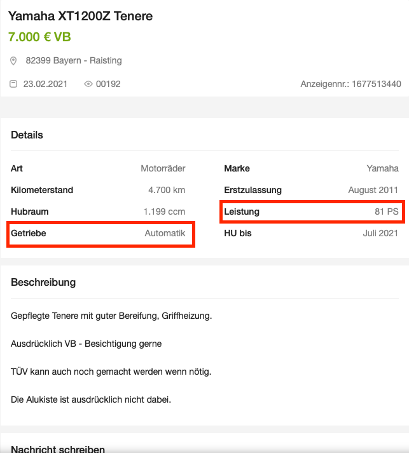Click the 1.199 ccm Hubraum value
The width and height of the screenshot is (409, 456).
tap(164, 211)
